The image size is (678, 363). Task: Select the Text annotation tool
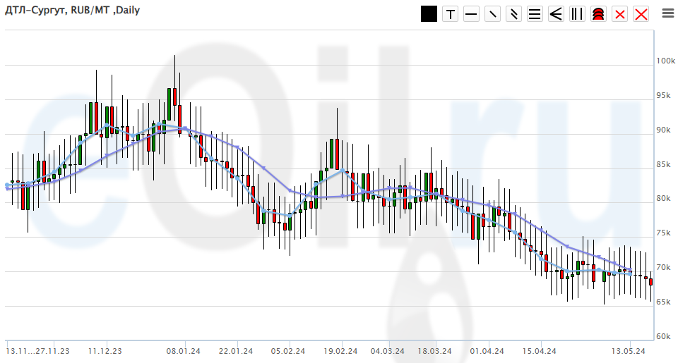coord(450,13)
